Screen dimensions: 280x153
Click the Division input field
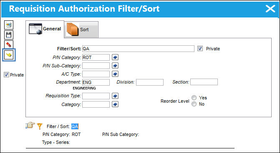pyautogui.click(x=150, y=82)
